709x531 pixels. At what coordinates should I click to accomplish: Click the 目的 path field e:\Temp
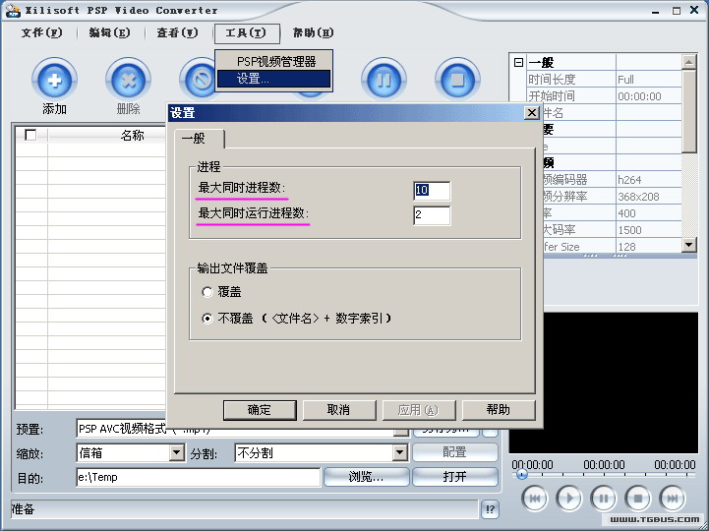[x=199, y=477]
